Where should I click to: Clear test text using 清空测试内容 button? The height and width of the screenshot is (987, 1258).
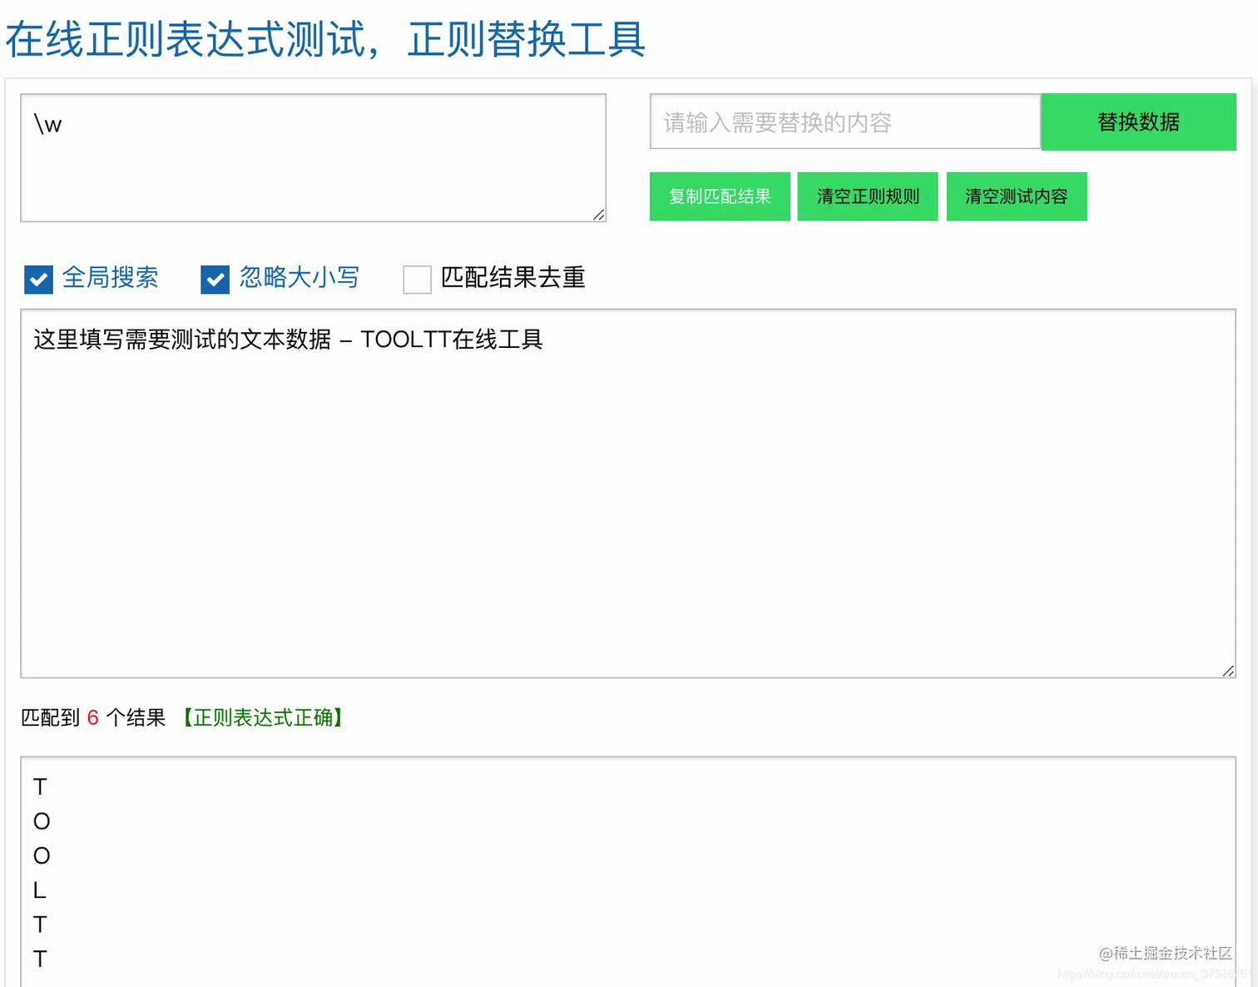[x=1016, y=196]
